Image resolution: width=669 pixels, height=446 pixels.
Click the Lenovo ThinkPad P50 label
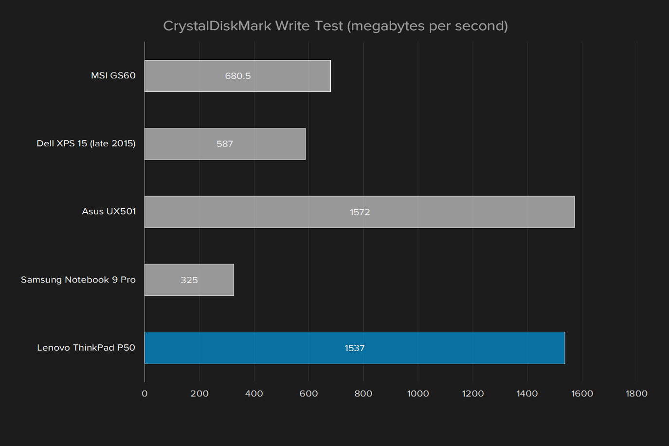click(86, 348)
